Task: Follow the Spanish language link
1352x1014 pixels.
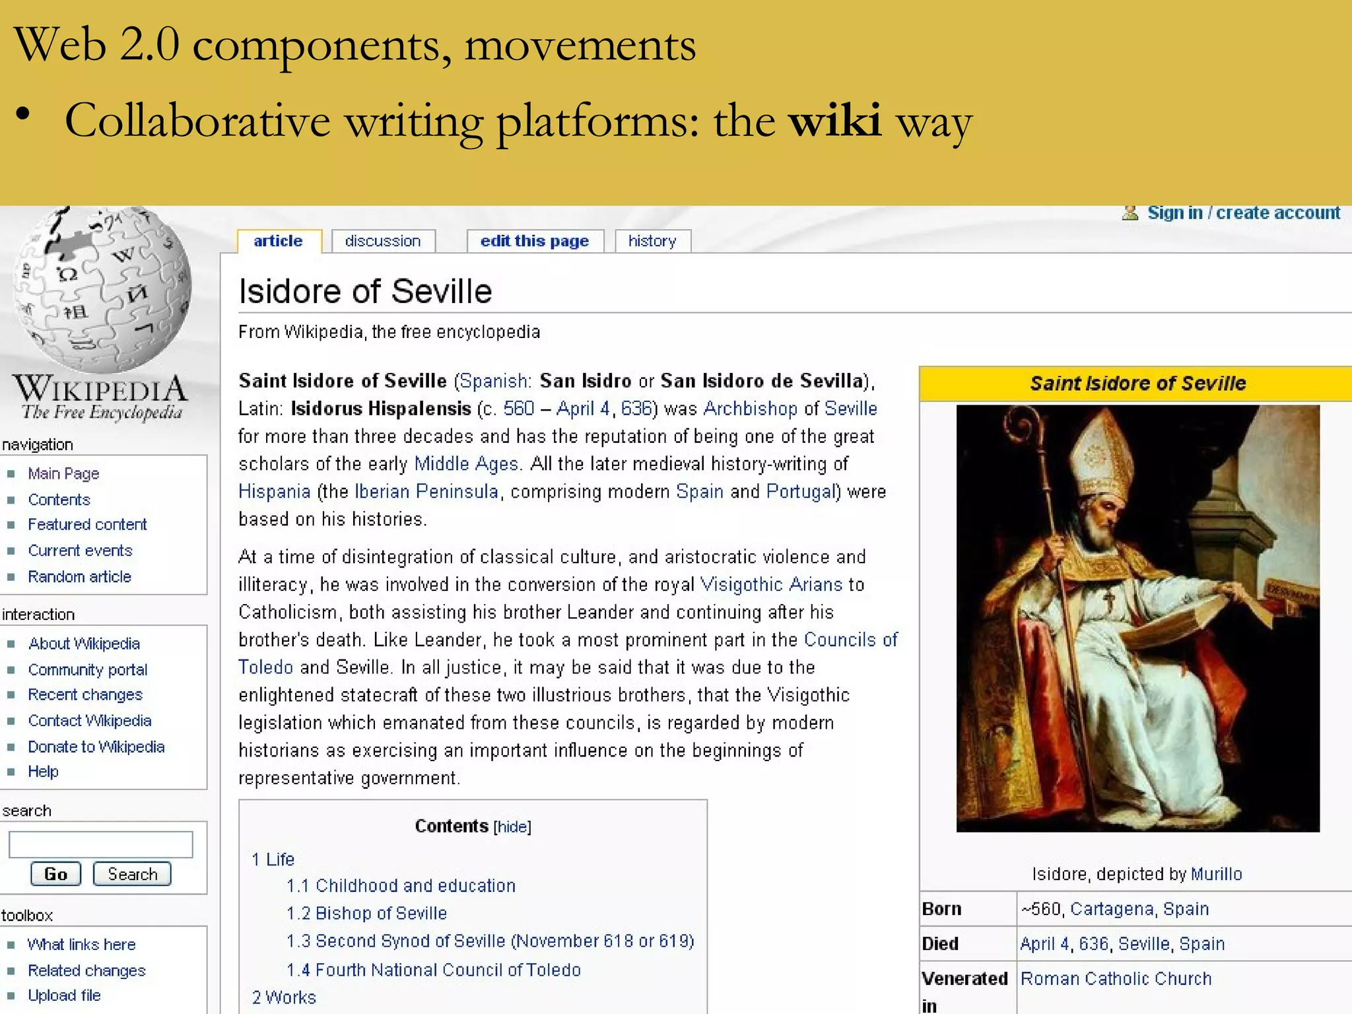Action: click(x=492, y=381)
